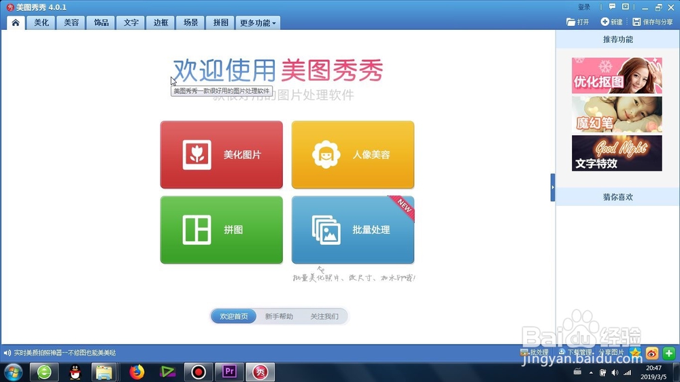Click the system tray volume icon
The width and height of the screenshot is (680, 382).
[x=615, y=372]
